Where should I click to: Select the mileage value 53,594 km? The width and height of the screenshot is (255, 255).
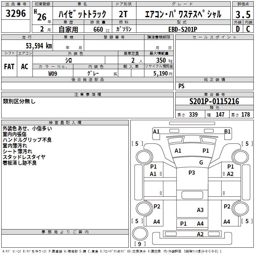36,46
